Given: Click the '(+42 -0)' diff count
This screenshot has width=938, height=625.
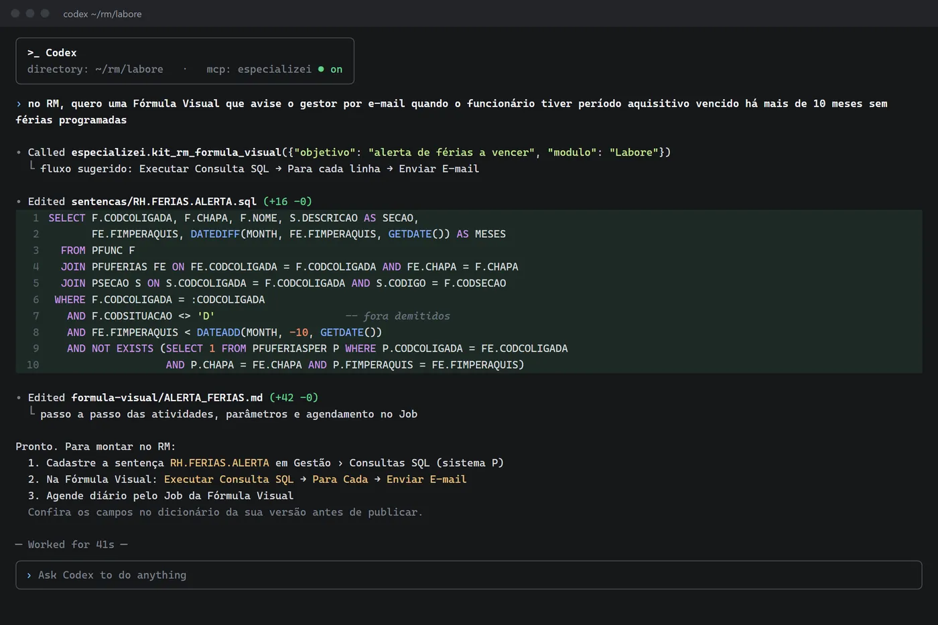Looking at the screenshot, I should 293,398.
